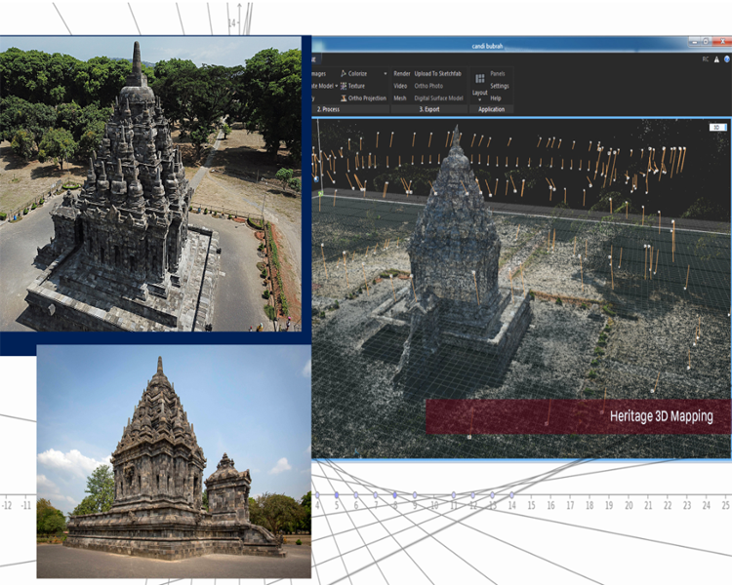This screenshot has height=585, width=732.
Task: Open the Calculate Model dropdown arrow
Action: tap(337, 86)
